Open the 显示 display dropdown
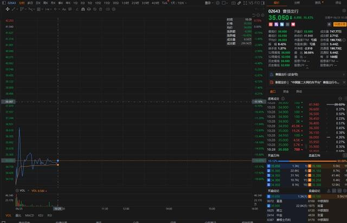This screenshot has height=223, width=347. [209, 3]
